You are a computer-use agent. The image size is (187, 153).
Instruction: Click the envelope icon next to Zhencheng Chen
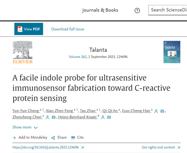(x=54, y=117)
